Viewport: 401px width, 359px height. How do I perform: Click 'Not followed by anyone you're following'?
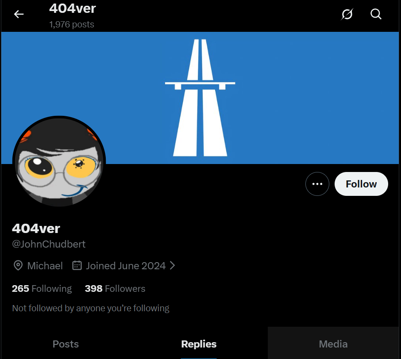(91, 308)
